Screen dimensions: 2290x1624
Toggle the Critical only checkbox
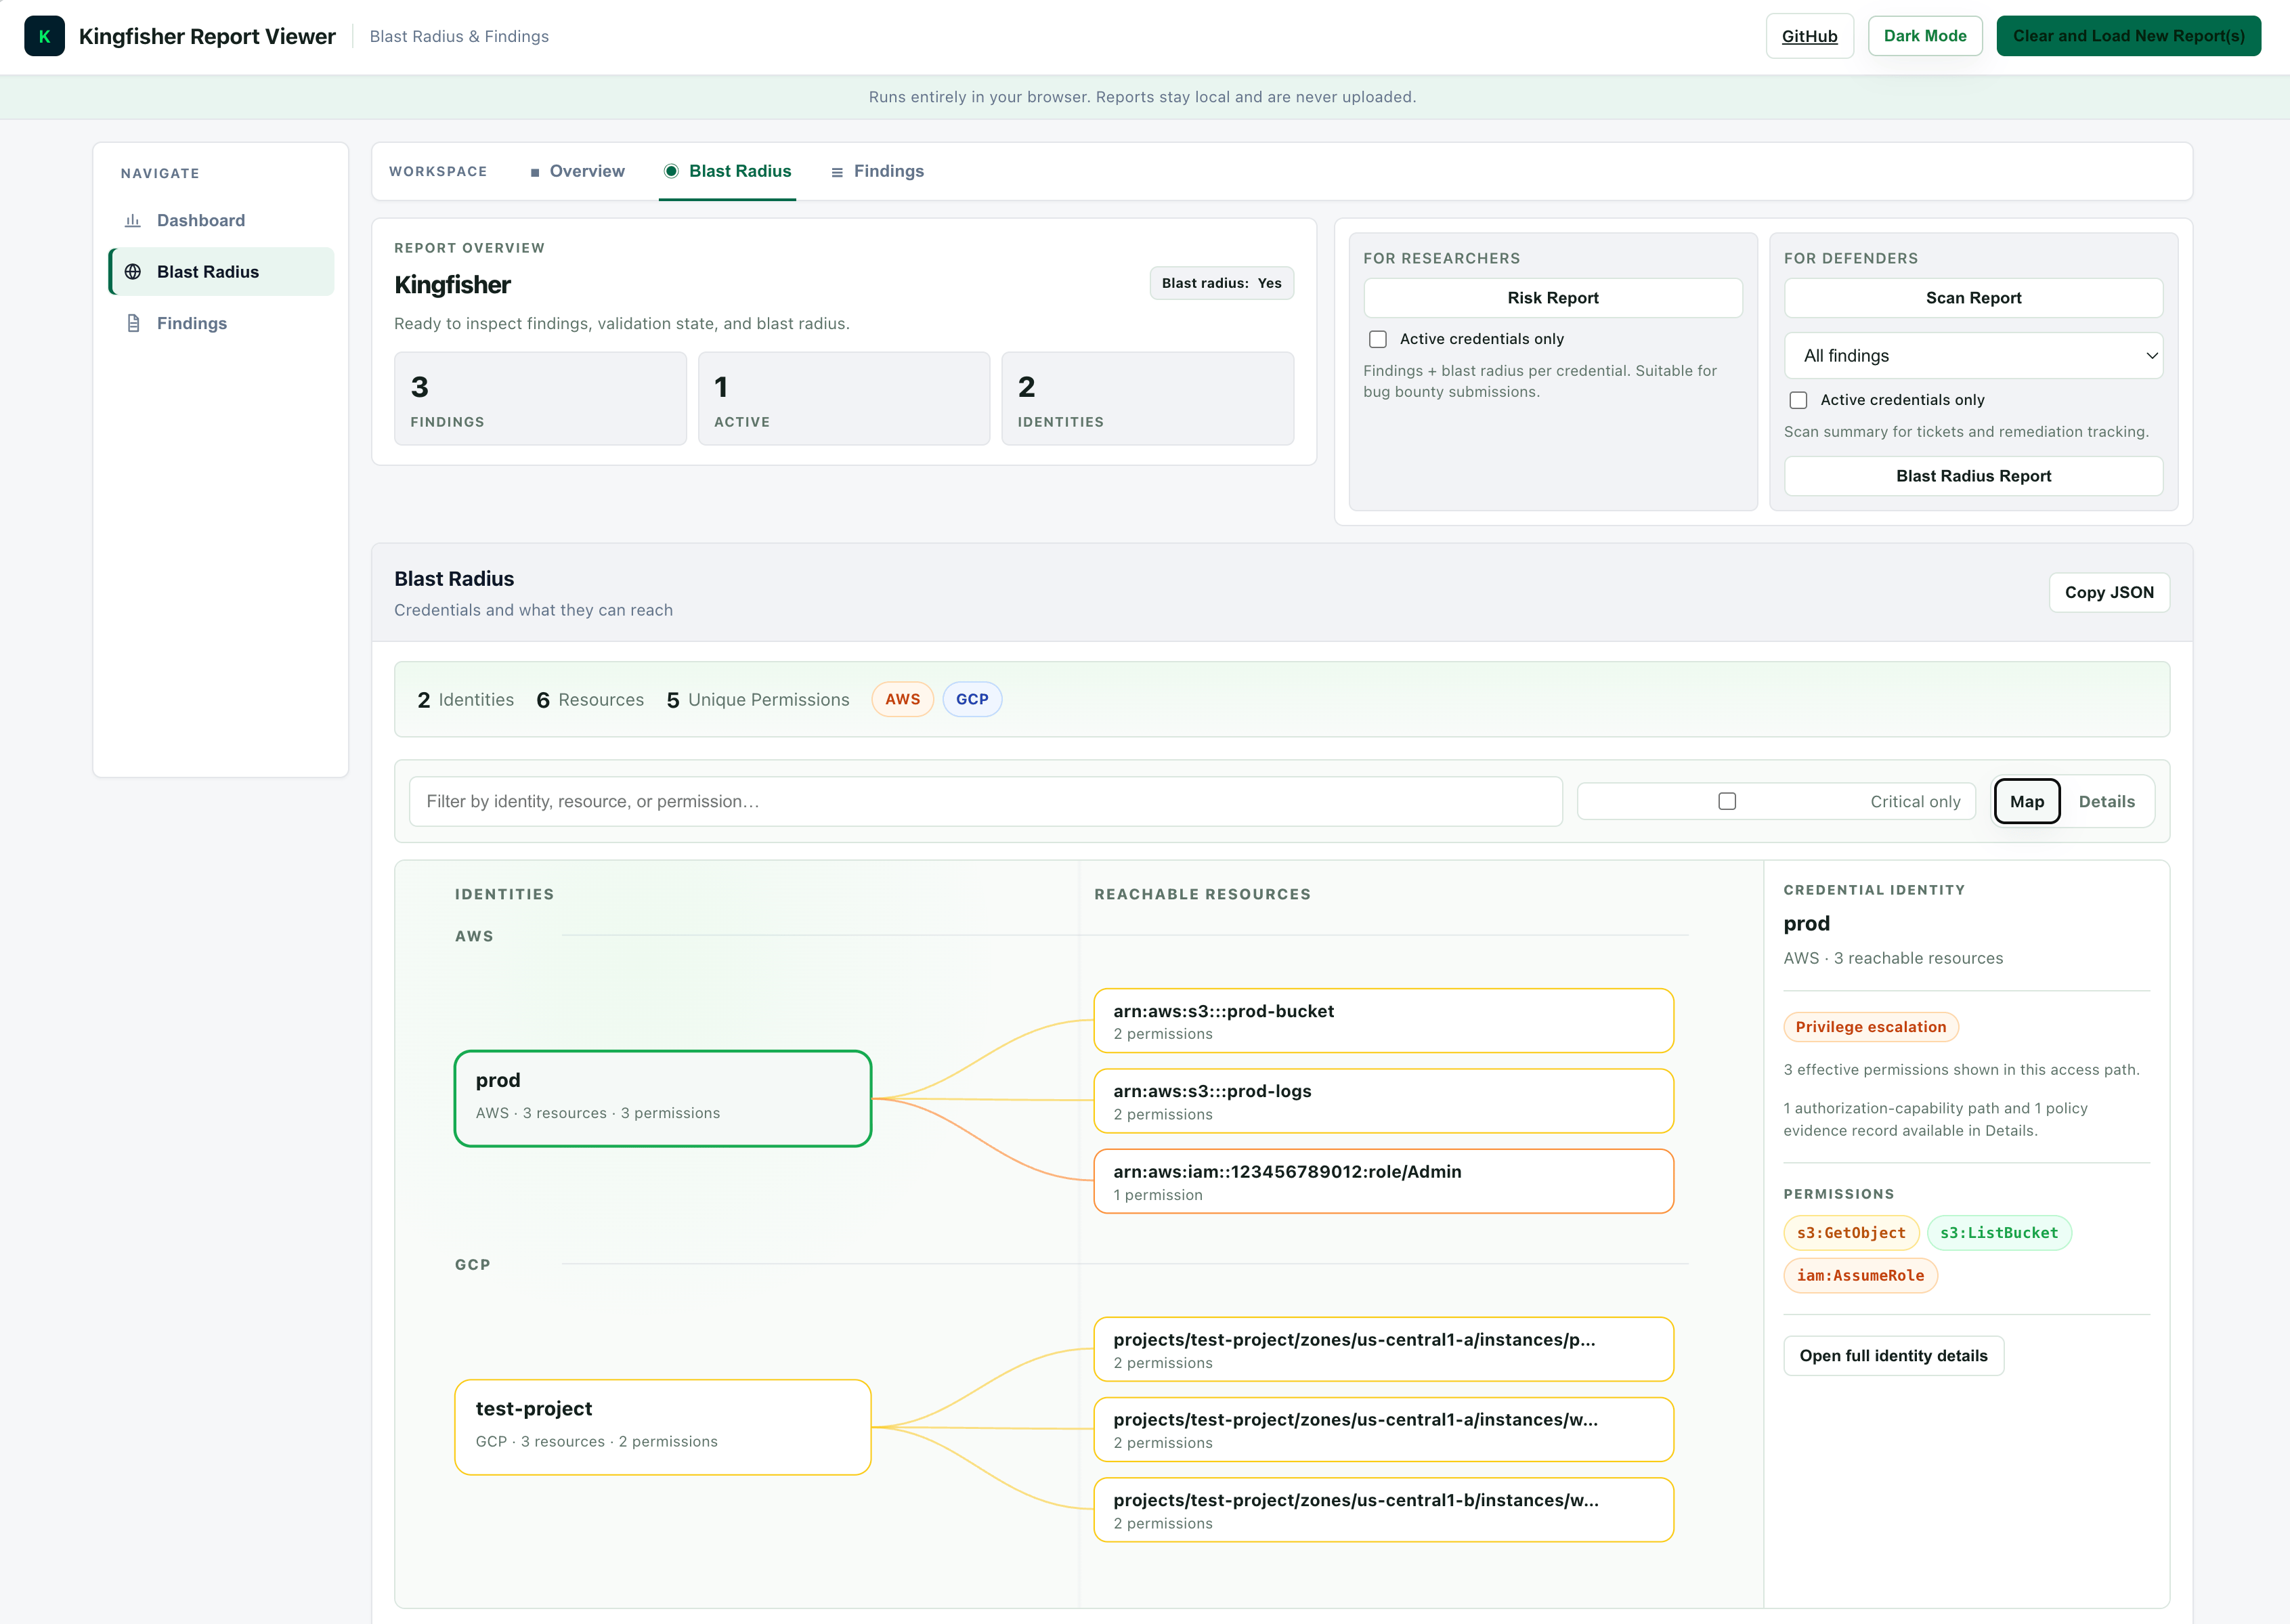[x=1727, y=801]
